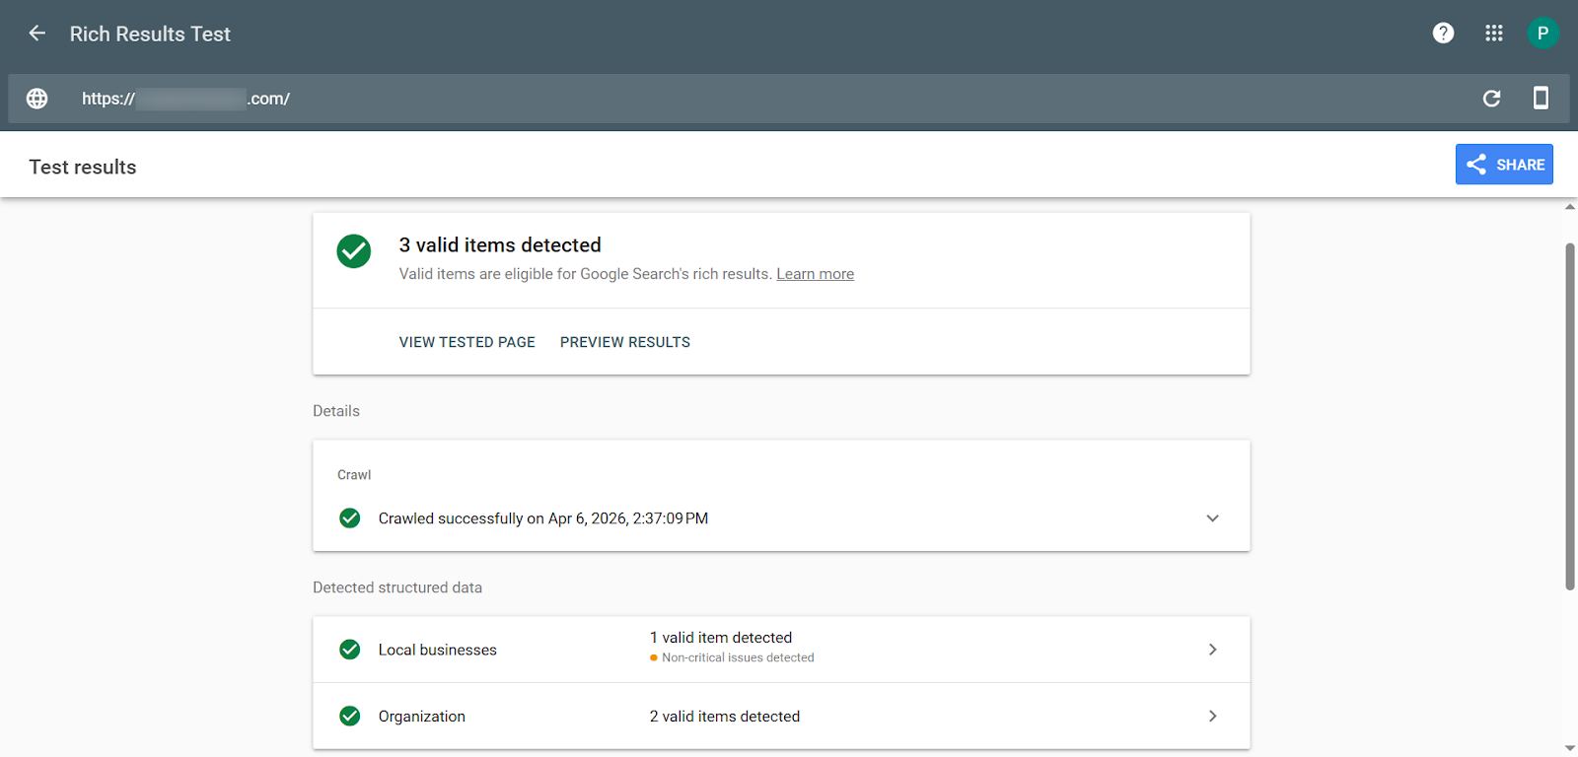Open Organization details arrow

(1212, 717)
